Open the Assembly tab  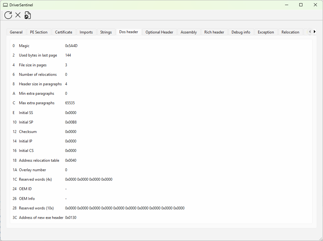click(189, 32)
